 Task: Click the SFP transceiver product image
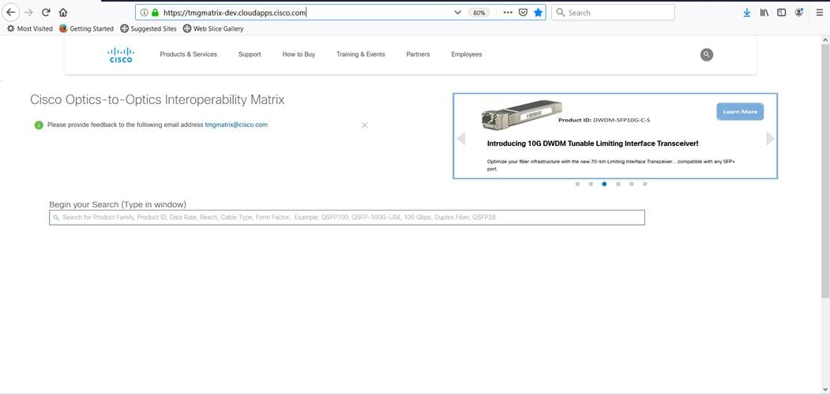521,115
